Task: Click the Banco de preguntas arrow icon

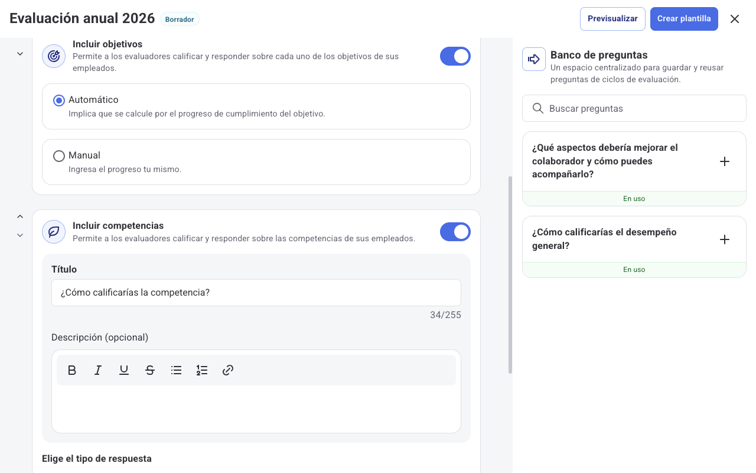Action: (534, 59)
